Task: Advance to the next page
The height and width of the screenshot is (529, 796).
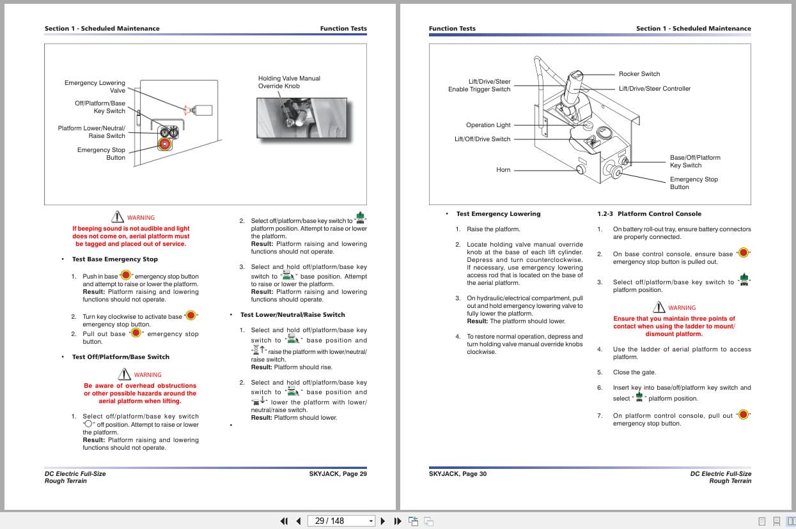Action: 382,521
